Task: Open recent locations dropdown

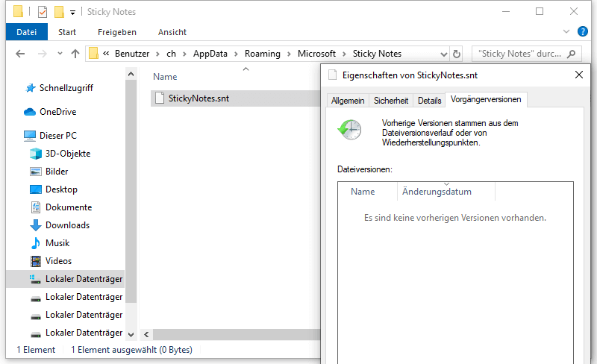Action: (60, 54)
